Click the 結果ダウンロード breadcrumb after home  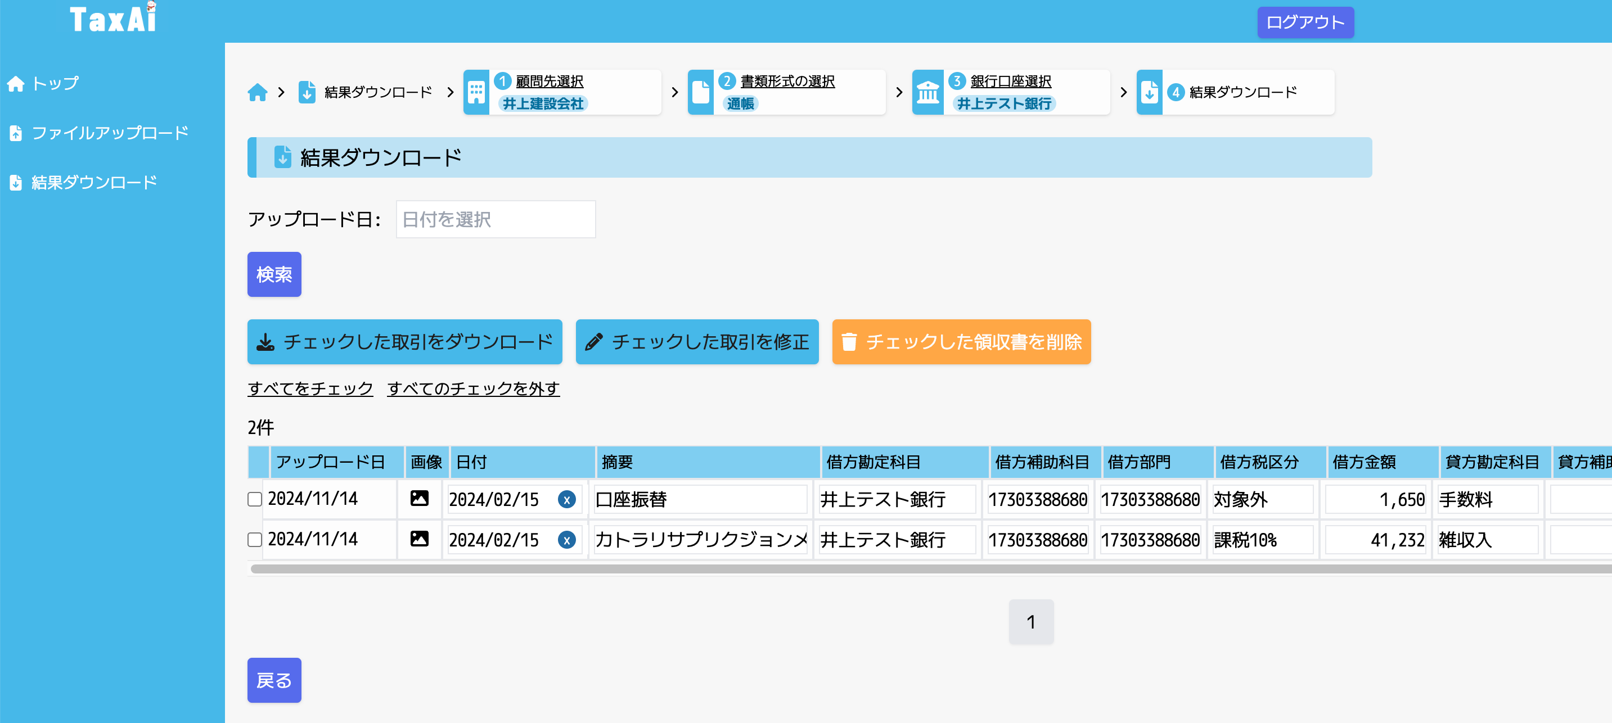click(378, 92)
